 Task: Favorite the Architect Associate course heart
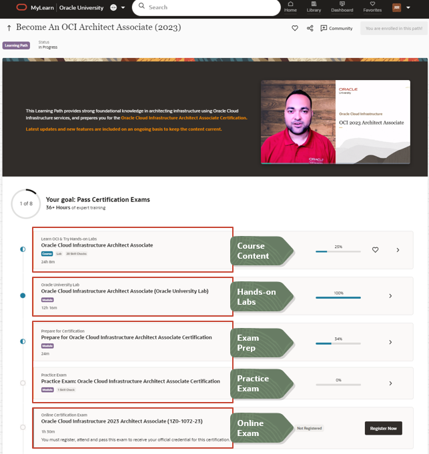(375, 249)
